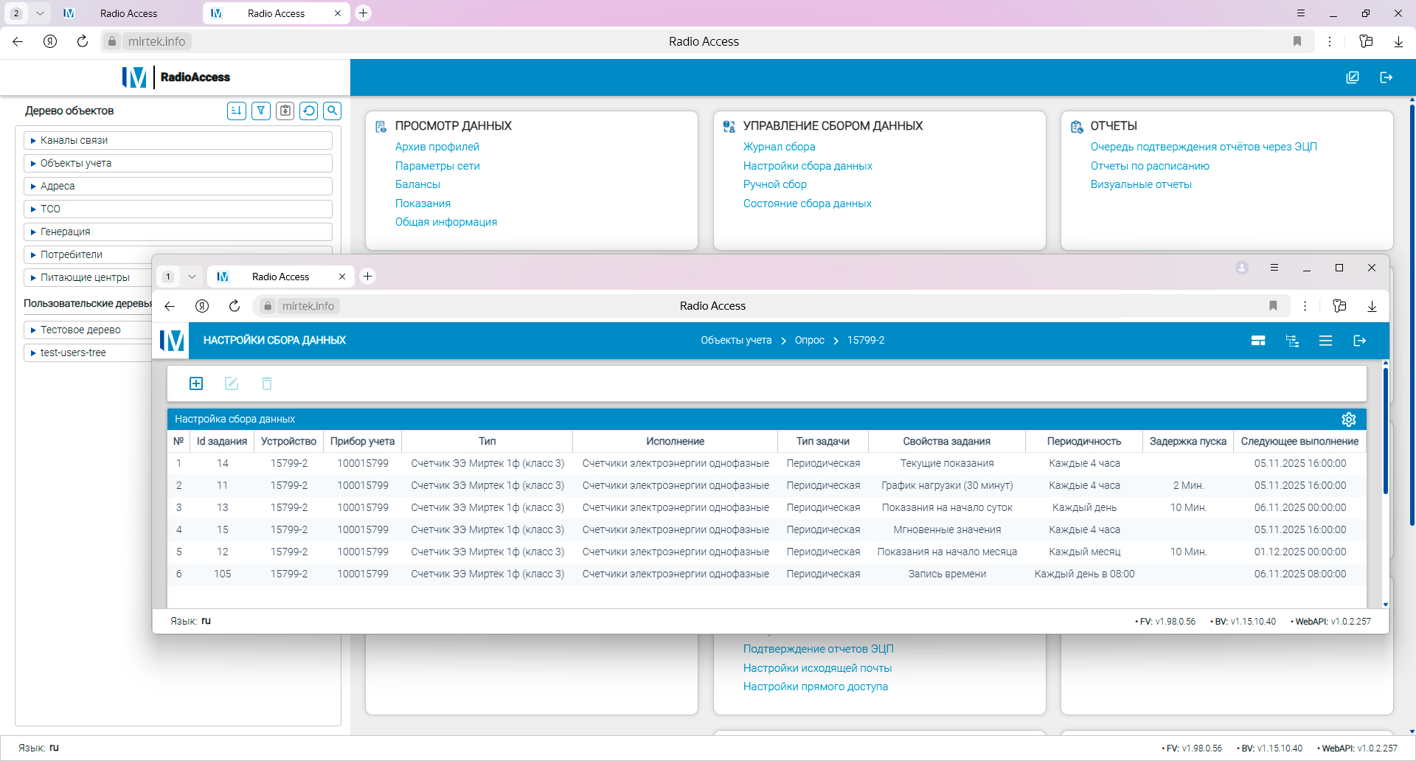Click the Опрос breadcrumb item
1416x761 pixels.
tap(809, 340)
